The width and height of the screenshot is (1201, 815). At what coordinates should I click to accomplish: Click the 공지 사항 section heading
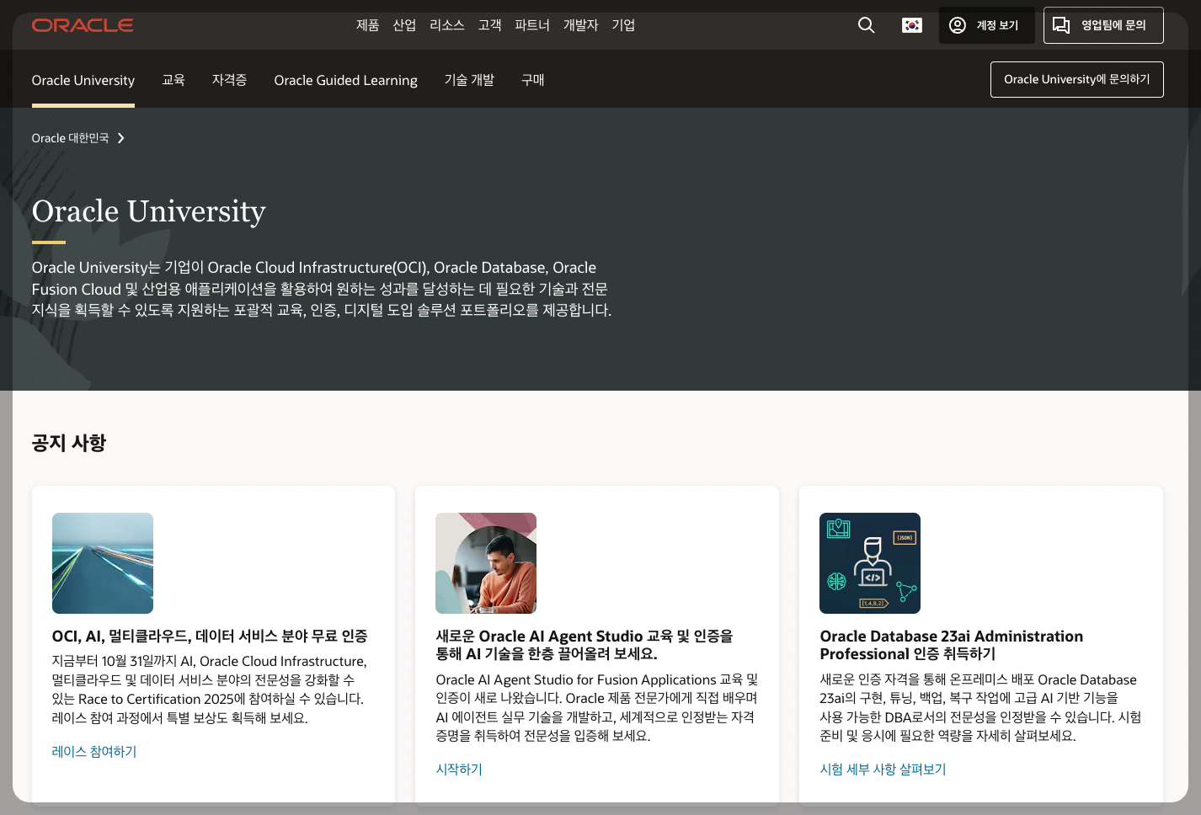point(69,443)
